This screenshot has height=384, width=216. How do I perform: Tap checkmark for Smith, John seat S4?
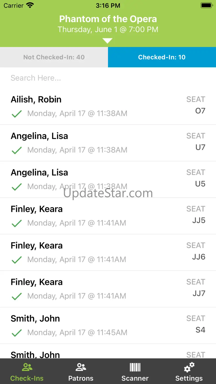17,333
